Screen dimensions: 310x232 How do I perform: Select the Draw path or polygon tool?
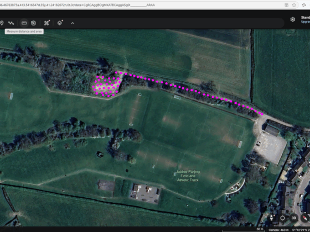[x=11, y=23]
